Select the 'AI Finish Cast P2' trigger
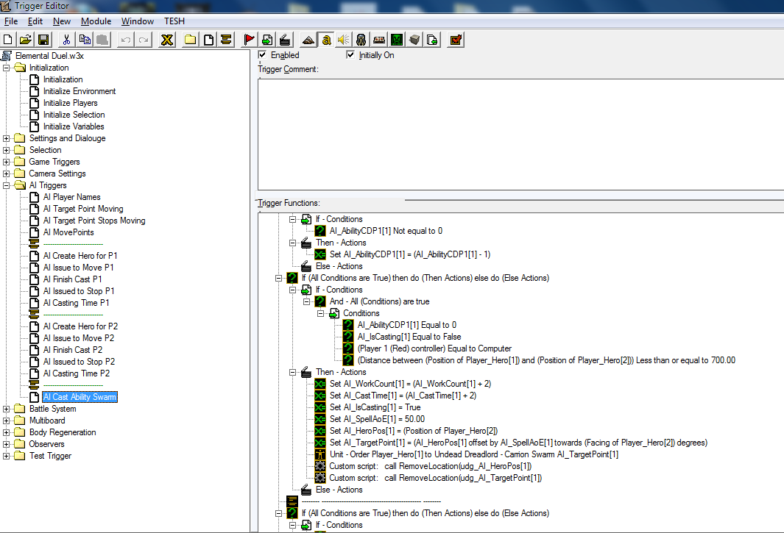Image resolution: width=784 pixels, height=533 pixels. [x=72, y=350]
